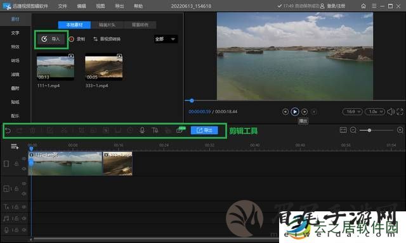Click the play button under preview
Image resolution: width=406 pixels, height=243 pixels.
point(294,112)
